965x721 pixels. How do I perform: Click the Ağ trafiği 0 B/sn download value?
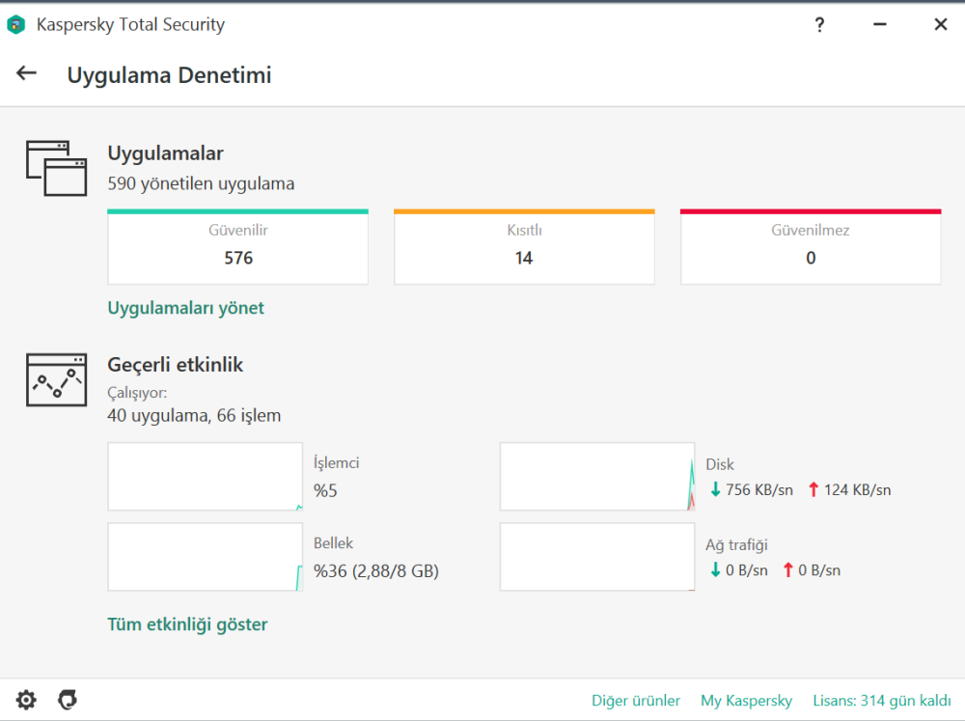coord(746,570)
